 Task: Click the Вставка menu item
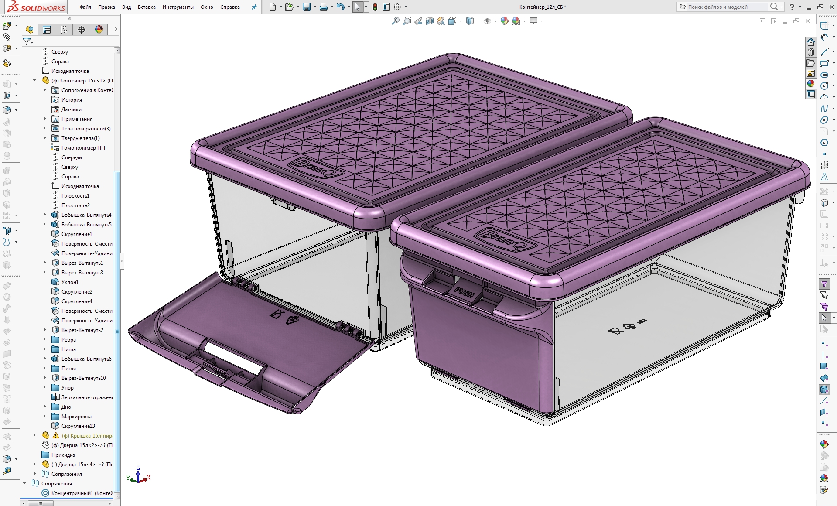(x=146, y=7)
